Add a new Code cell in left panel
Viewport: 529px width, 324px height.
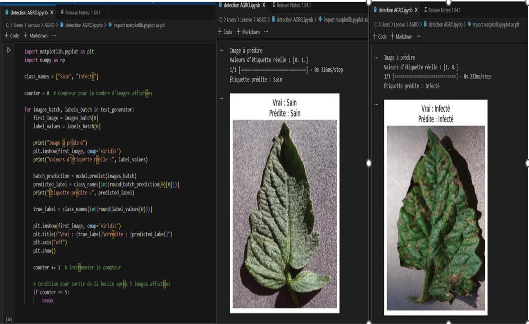pos(12,35)
